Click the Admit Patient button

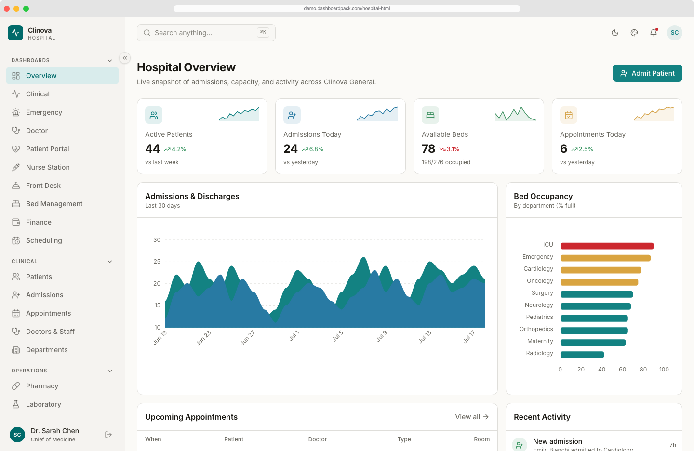(647, 73)
